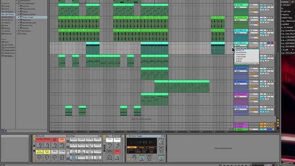This screenshot has height=166, width=295.
Task: Open the Drums browser category
Action: point(6,9)
